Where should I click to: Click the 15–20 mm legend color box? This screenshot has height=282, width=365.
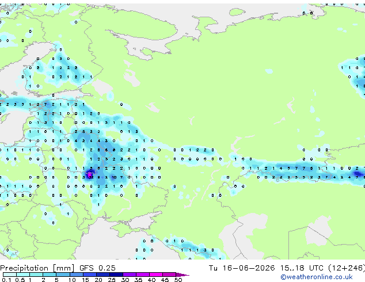point(89,275)
